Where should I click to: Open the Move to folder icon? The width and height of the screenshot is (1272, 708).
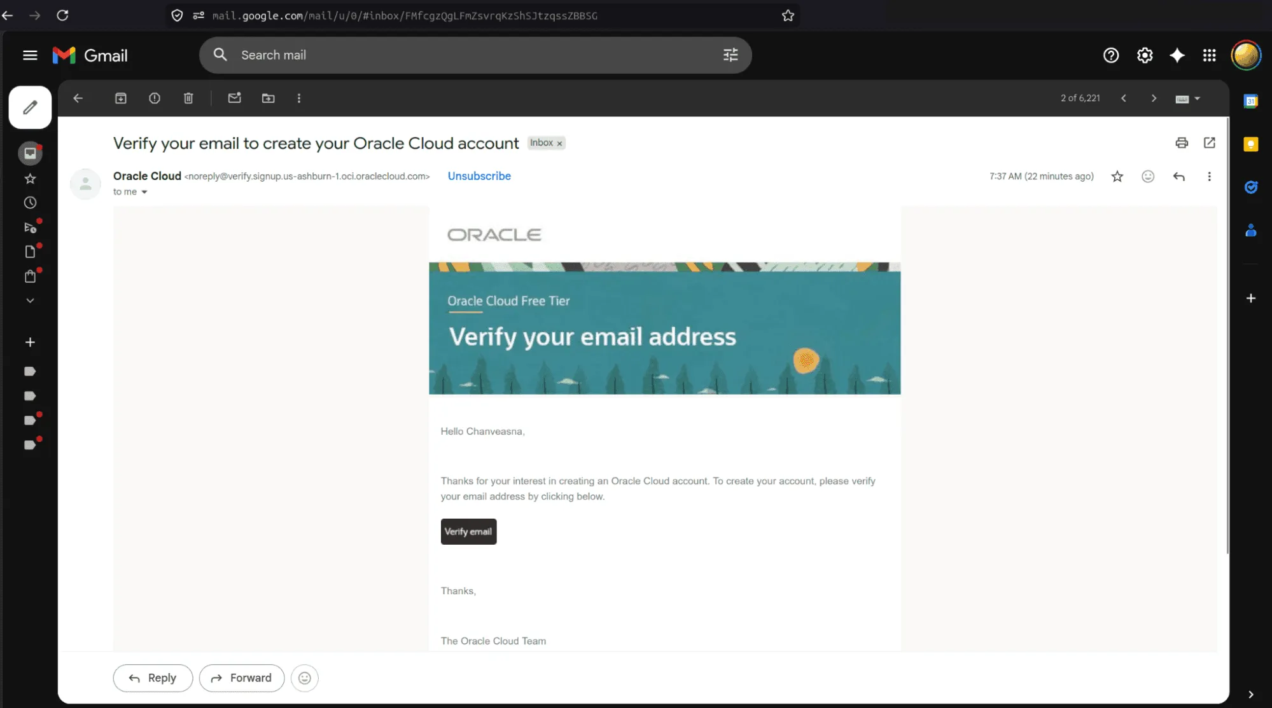coord(269,99)
